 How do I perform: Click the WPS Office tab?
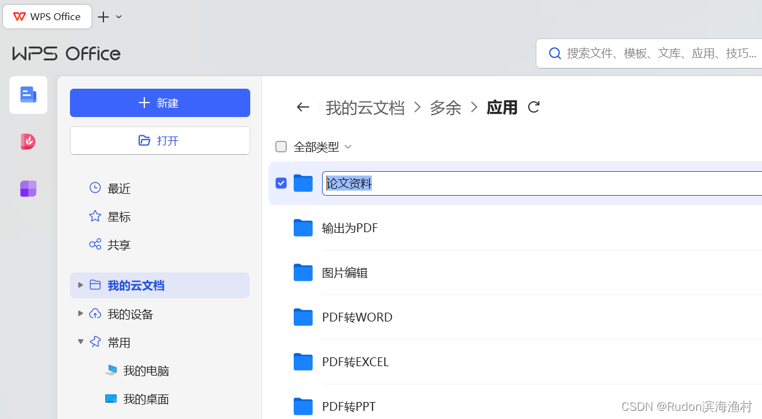(x=47, y=16)
